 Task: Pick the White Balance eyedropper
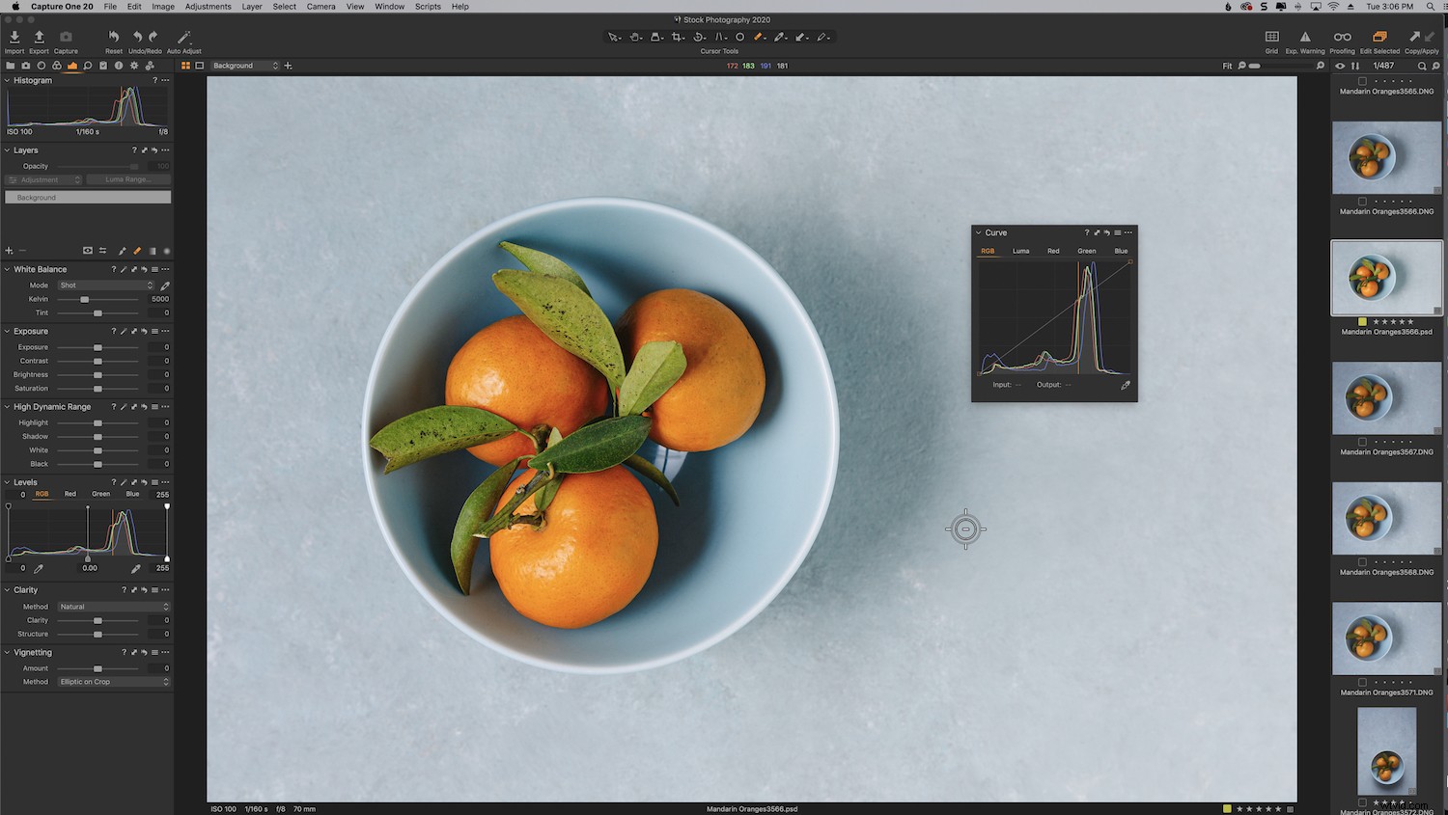pyautogui.click(x=164, y=285)
